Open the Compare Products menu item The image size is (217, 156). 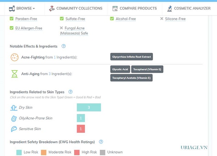[x=138, y=8]
